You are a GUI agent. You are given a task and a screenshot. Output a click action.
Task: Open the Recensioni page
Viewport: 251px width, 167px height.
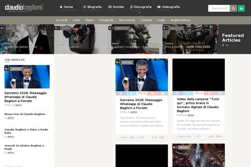click(127, 20)
